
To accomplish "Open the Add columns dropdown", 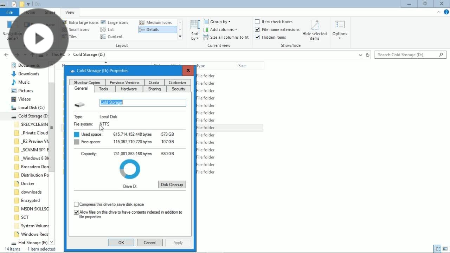I will (220, 30).
